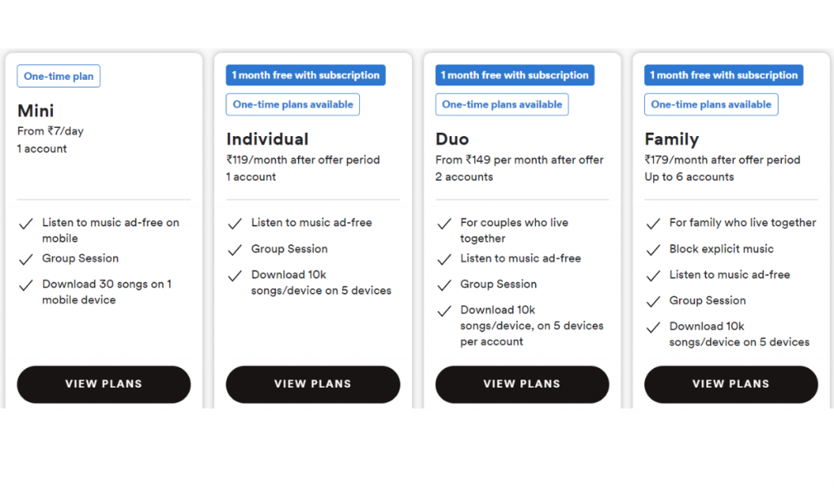
Task: Click the checkmark beside 'Download 30 songs on 1 mobile device'
Action: pos(25,283)
